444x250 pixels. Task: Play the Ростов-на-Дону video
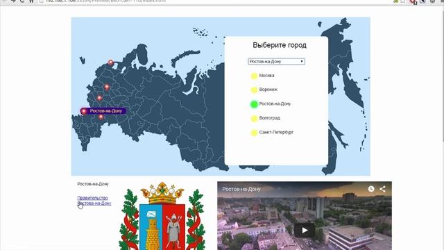305,230
